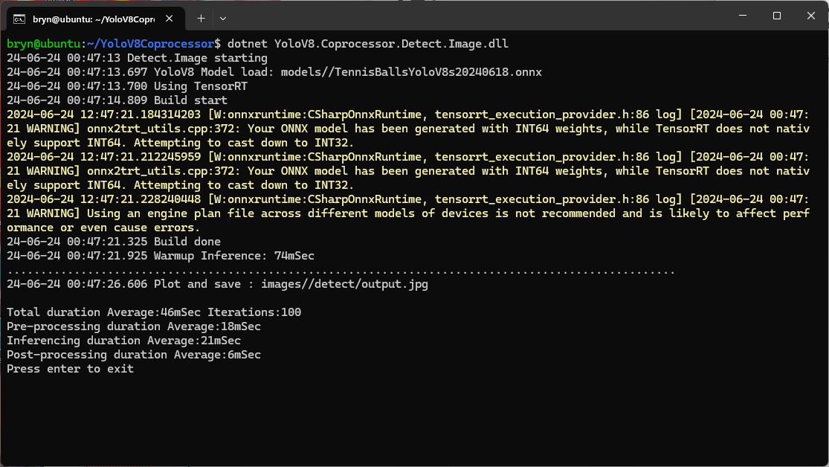The height and width of the screenshot is (467, 829).
Task: Click the "Press enter to exit" line
Action: pyautogui.click(x=71, y=369)
